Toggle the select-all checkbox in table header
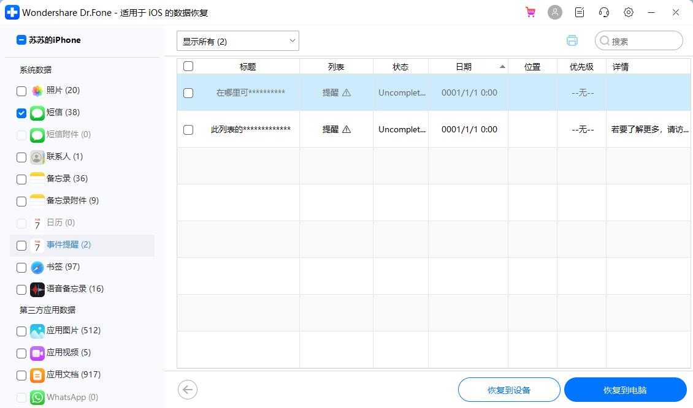The image size is (693, 408). (188, 66)
